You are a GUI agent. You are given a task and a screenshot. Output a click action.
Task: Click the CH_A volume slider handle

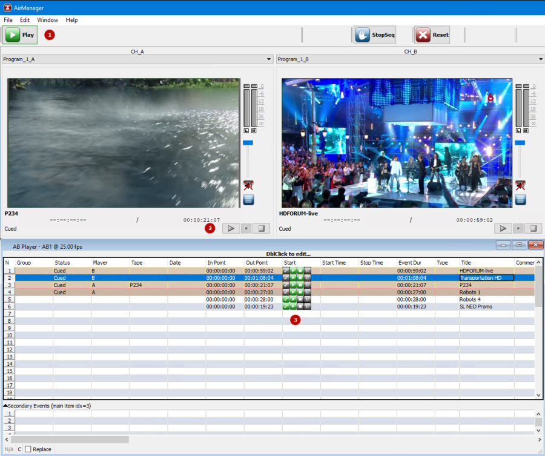pyautogui.click(x=248, y=143)
